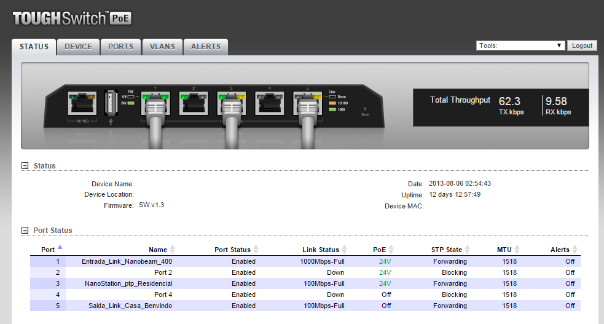Click Forwarding STP state for port 3
The height and width of the screenshot is (324, 604).
click(450, 283)
